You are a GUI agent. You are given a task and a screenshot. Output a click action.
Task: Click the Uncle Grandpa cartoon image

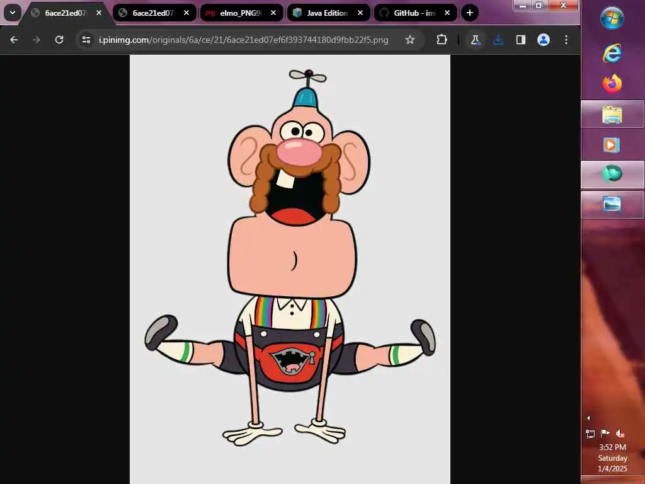tap(290, 269)
